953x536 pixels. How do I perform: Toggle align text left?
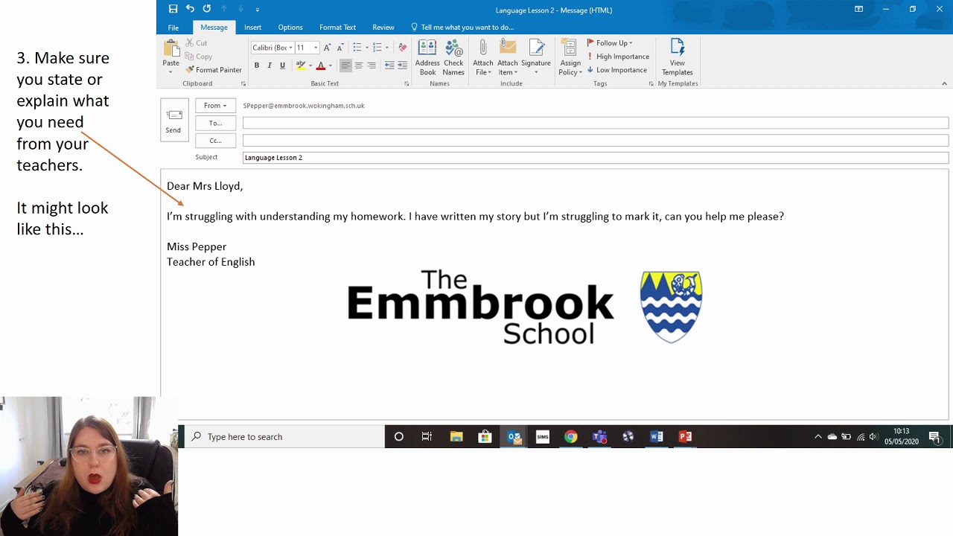[x=345, y=66]
